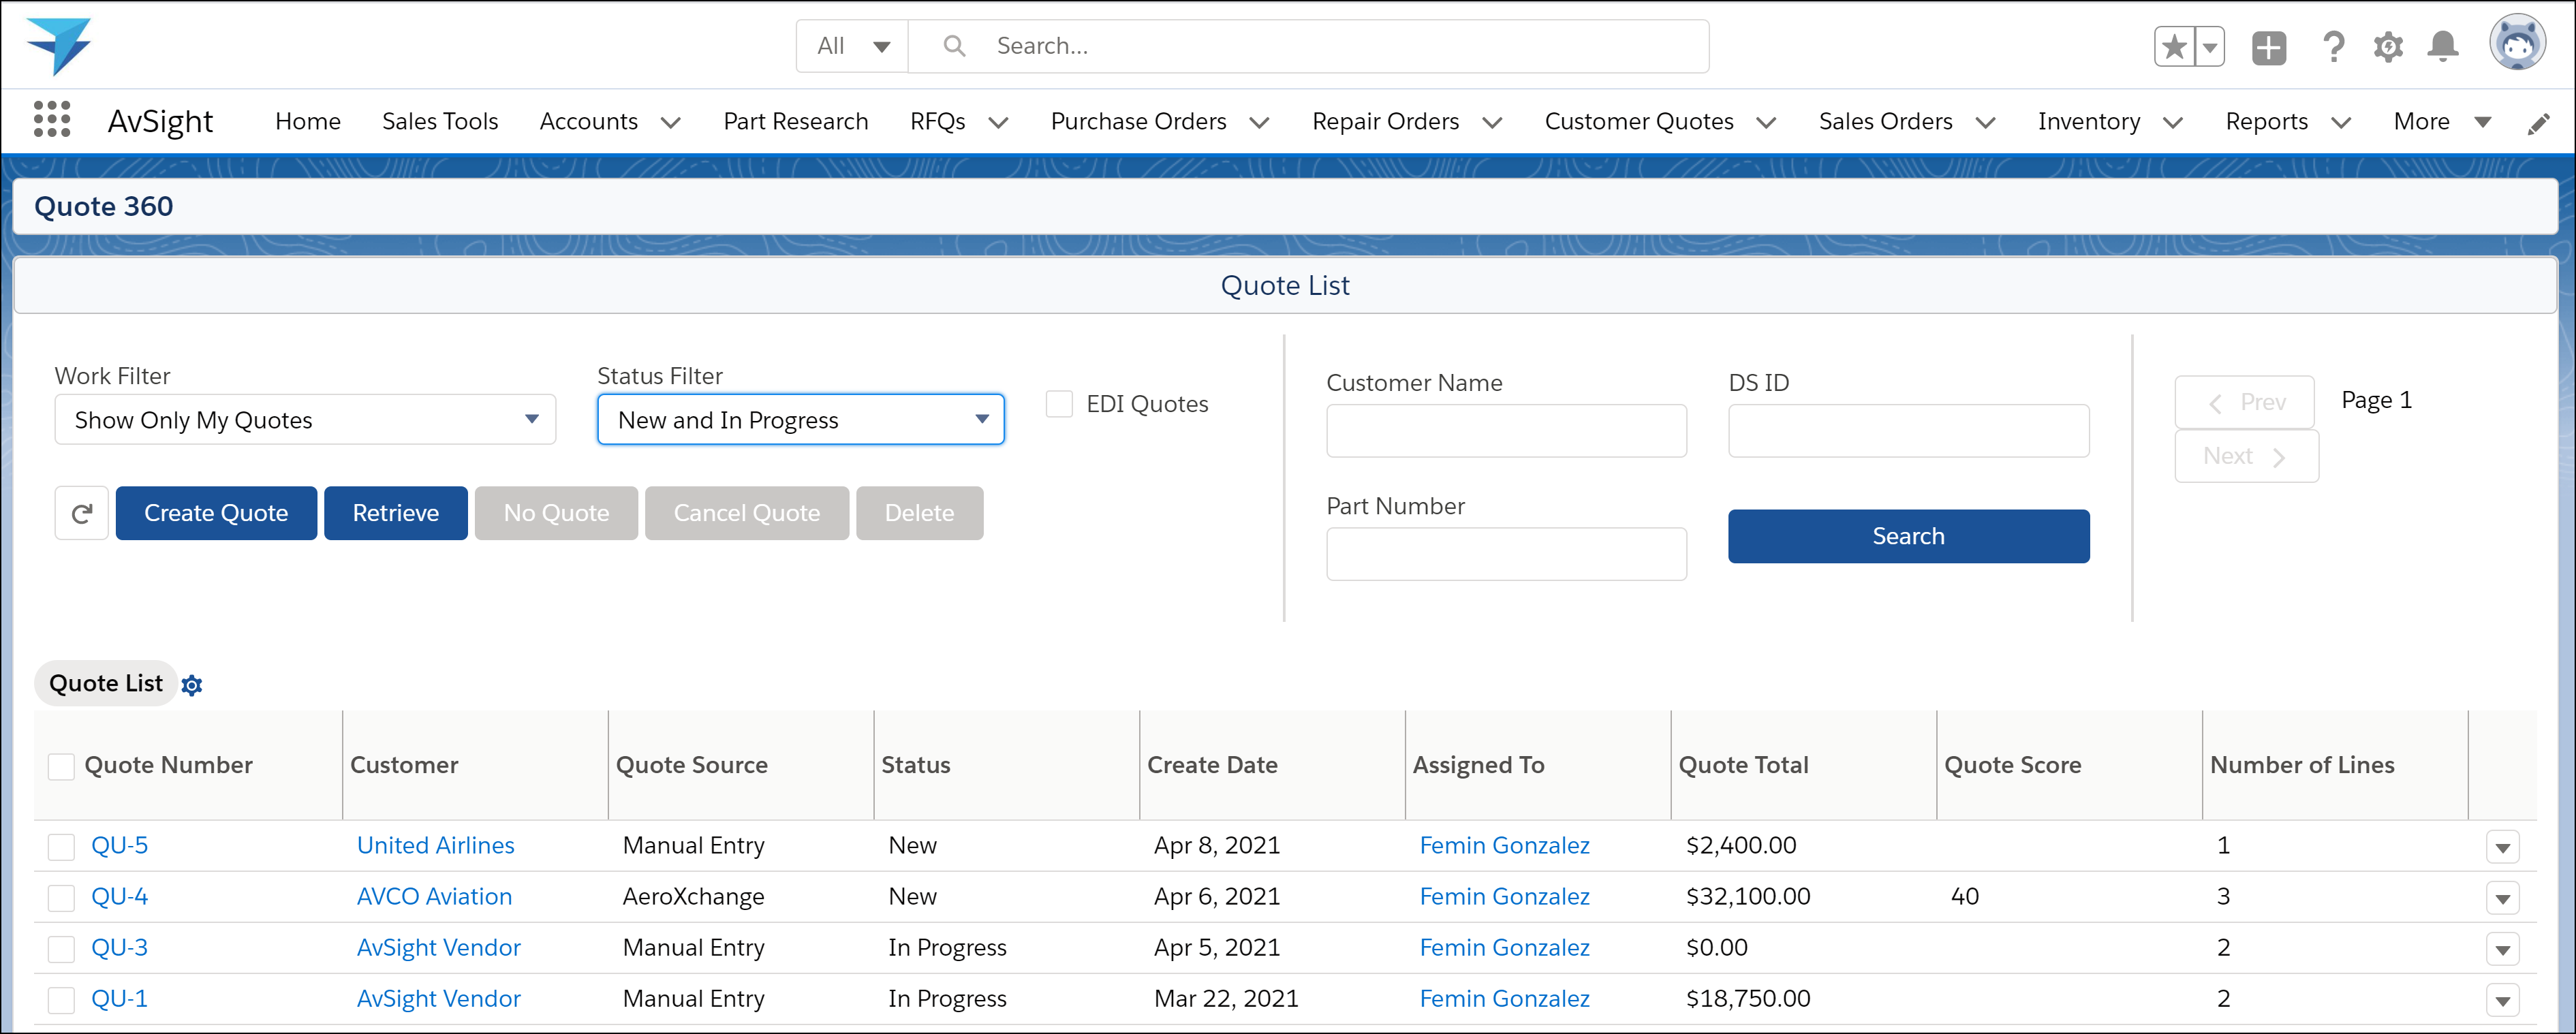The image size is (2576, 1034).
Task: Expand the Customer Quotes chevron
Action: click(x=1767, y=122)
